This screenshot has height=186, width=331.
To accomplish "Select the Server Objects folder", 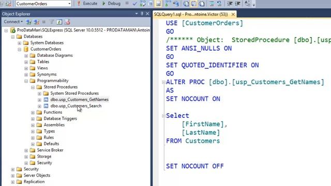I will 37,176.
